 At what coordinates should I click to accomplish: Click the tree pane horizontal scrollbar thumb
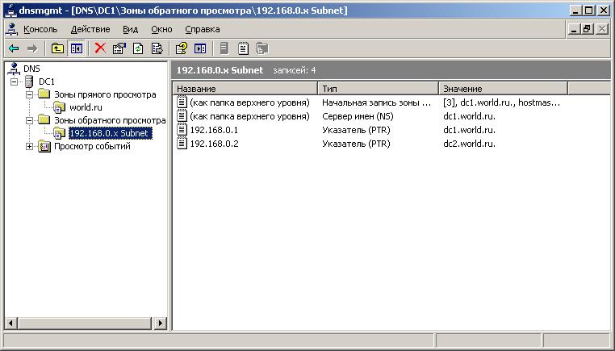point(84,324)
